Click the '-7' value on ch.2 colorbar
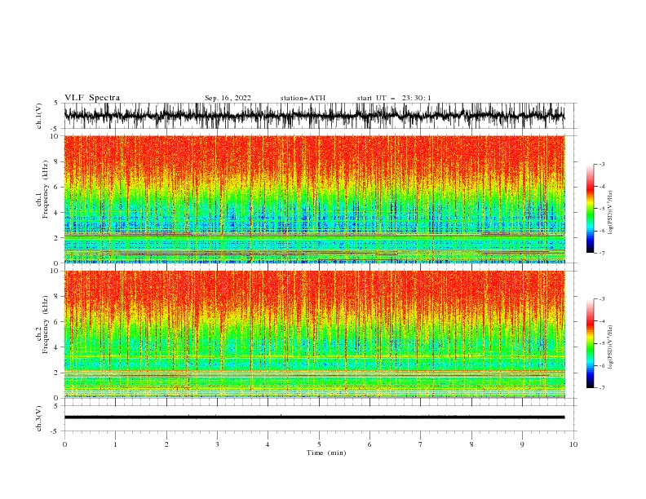The image size is (646, 499). click(x=602, y=388)
